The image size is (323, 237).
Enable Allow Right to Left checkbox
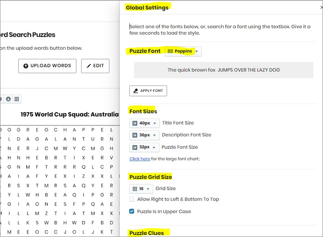pyautogui.click(x=132, y=199)
